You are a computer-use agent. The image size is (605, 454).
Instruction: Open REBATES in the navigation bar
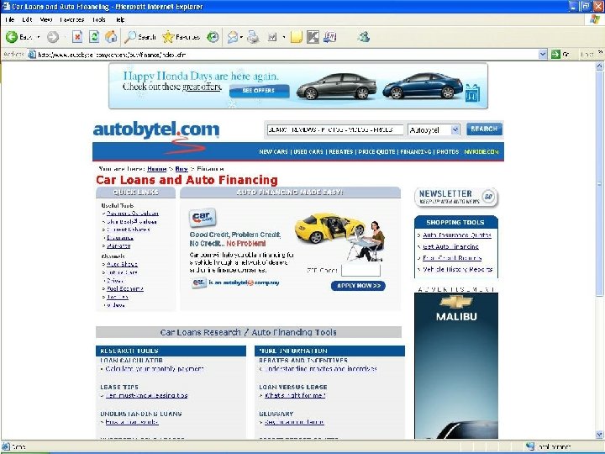pyautogui.click(x=340, y=151)
